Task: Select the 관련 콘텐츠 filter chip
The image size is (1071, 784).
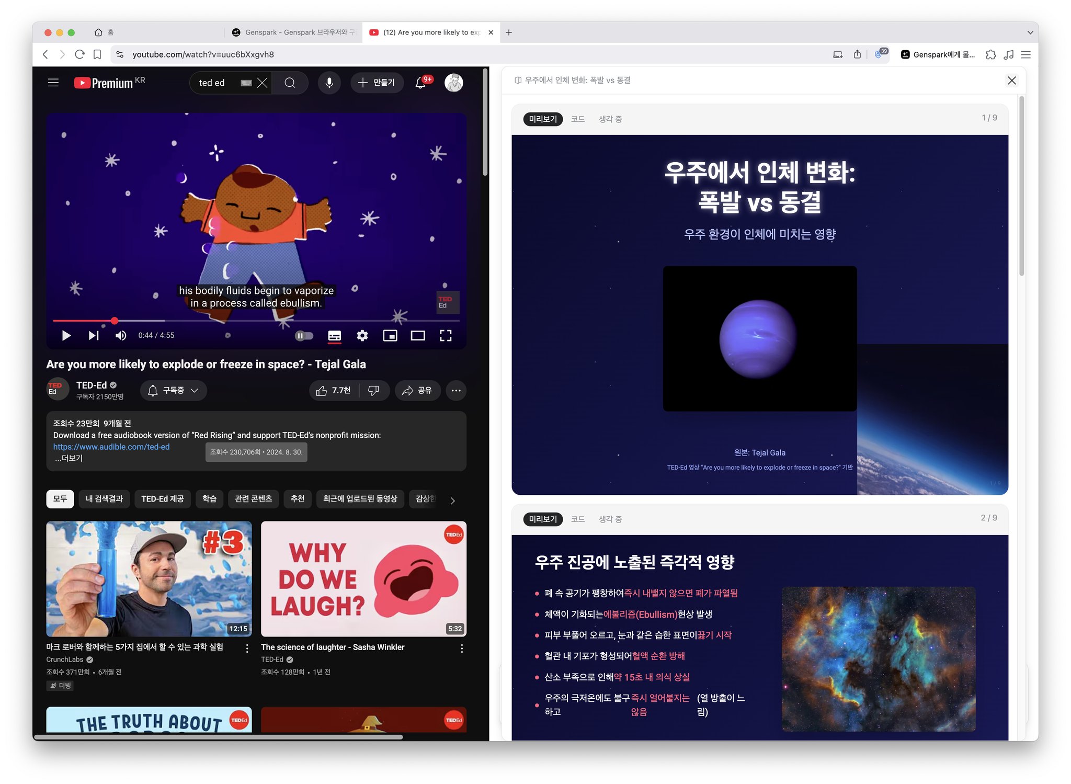Action: coord(254,499)
